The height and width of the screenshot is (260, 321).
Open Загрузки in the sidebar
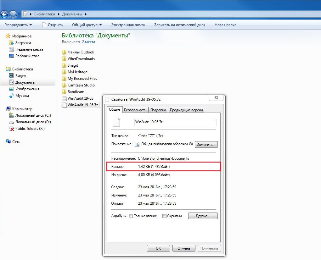[23, 42]
